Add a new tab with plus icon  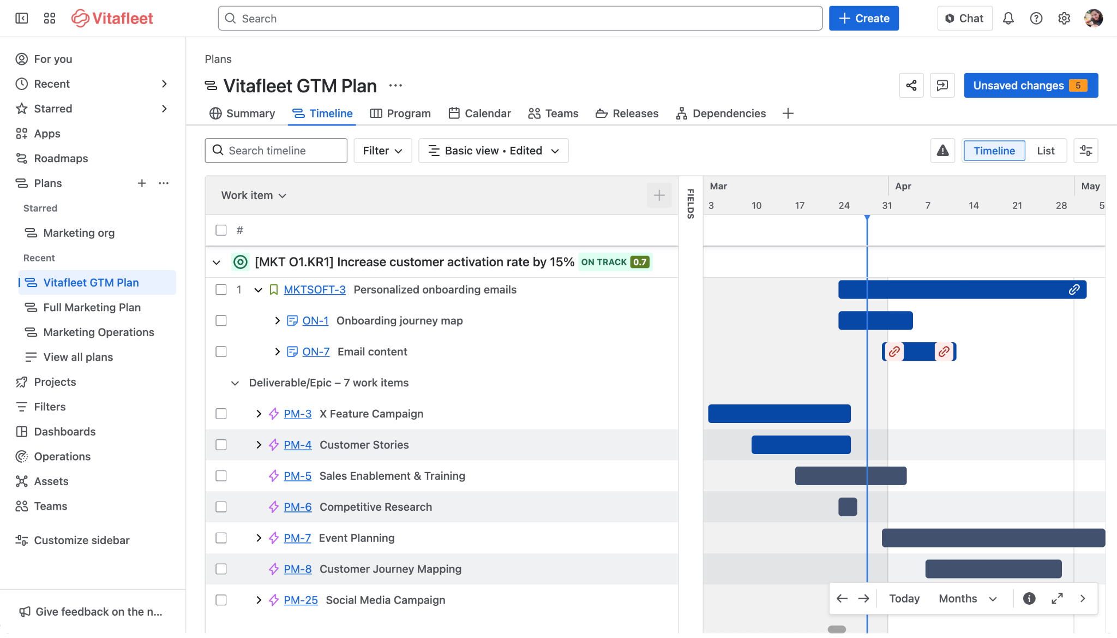coord(788,114)
